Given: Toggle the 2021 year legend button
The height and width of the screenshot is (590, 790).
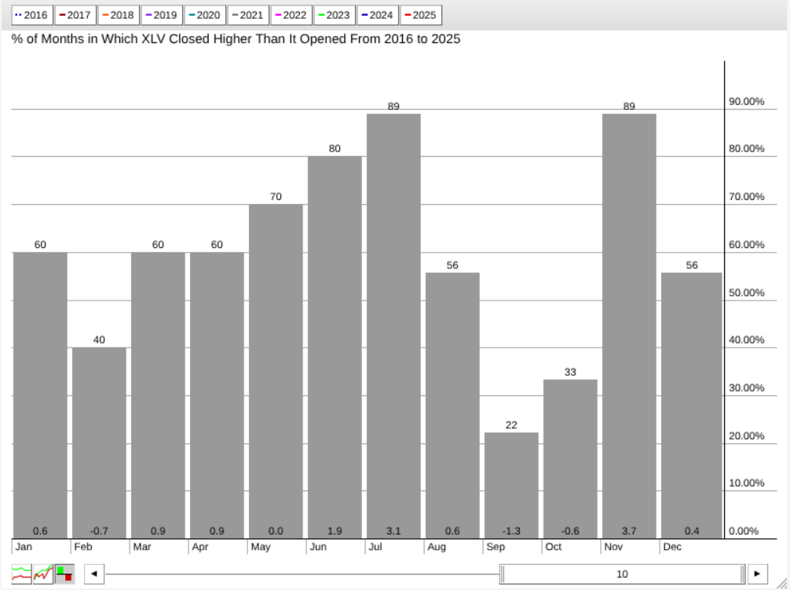Looking at the screenshot, I should pyautogui.click(x=248, y=15).
